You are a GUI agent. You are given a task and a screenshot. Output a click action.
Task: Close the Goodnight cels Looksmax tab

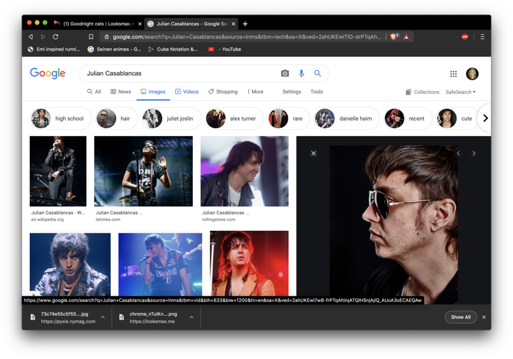[x=140, y=24]
